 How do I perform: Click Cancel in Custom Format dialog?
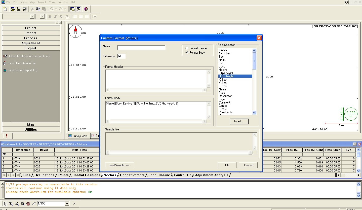click(248, 165)
